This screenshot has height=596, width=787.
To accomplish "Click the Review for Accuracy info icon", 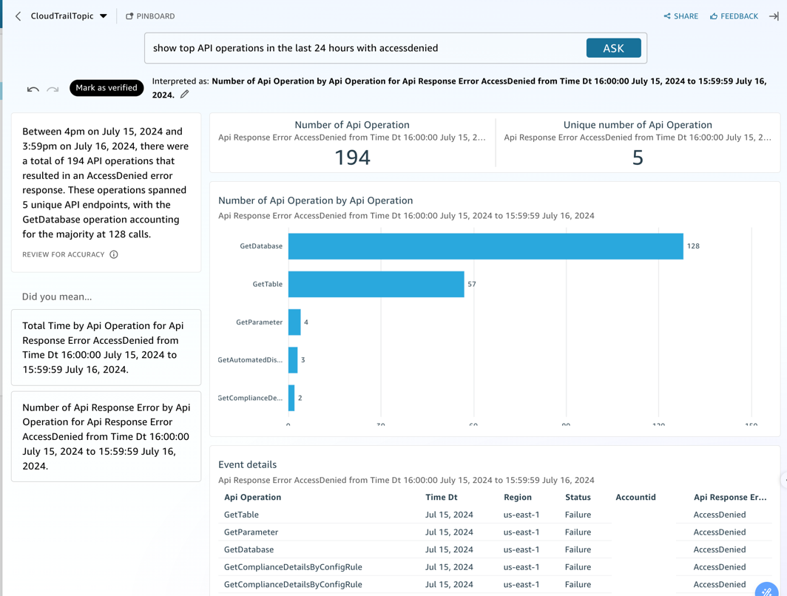I will [x=113, y=254].
